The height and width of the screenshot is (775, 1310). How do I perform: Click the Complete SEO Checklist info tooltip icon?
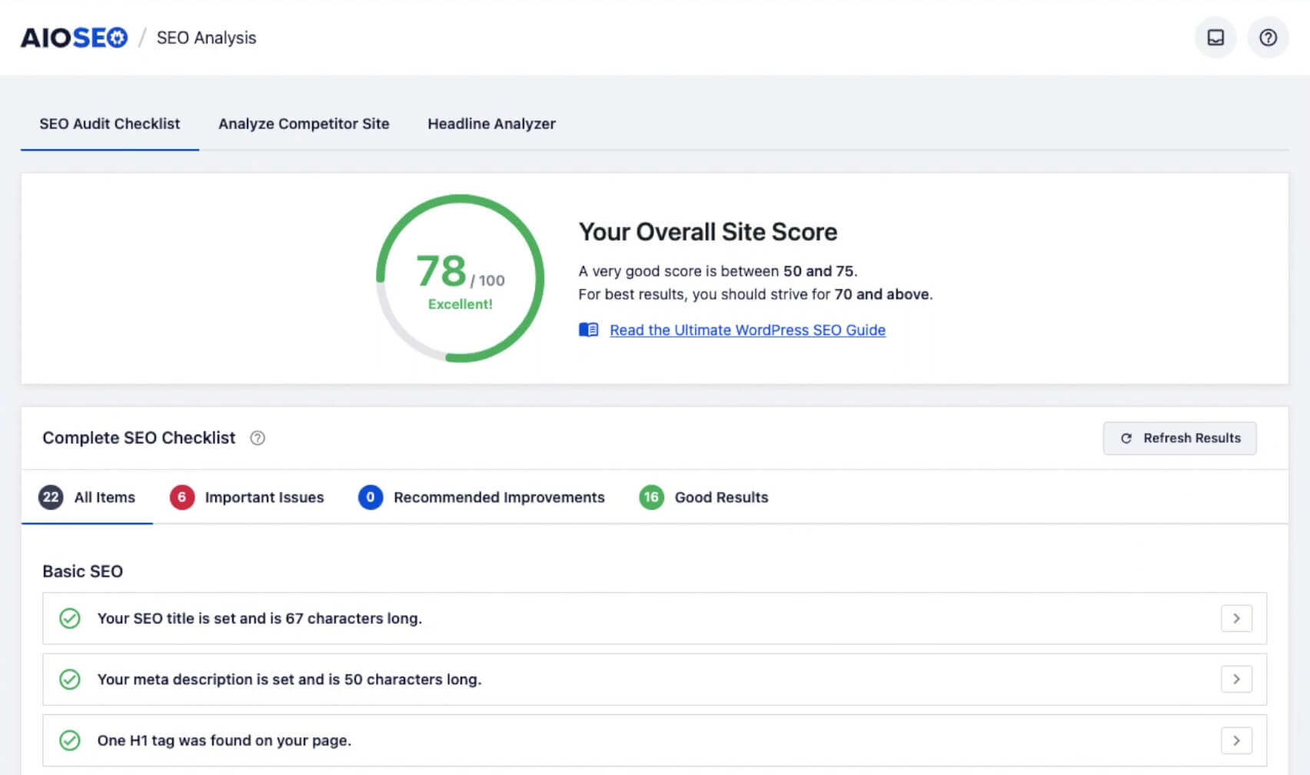point(258,438)
